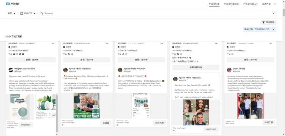Click active status checkmark on ad 1269859977759986

pyautogui.click(x=228, y=47)
